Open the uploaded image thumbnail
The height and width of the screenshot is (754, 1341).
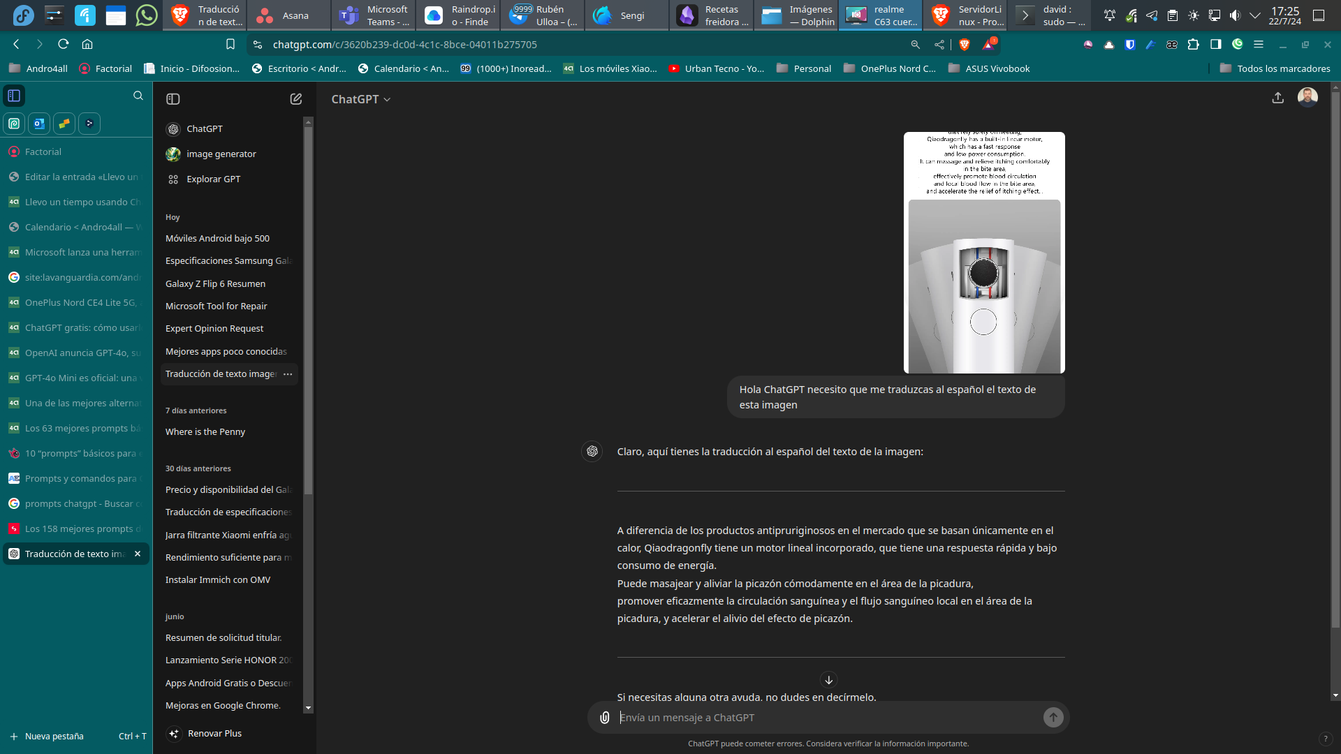pos(984,253)
